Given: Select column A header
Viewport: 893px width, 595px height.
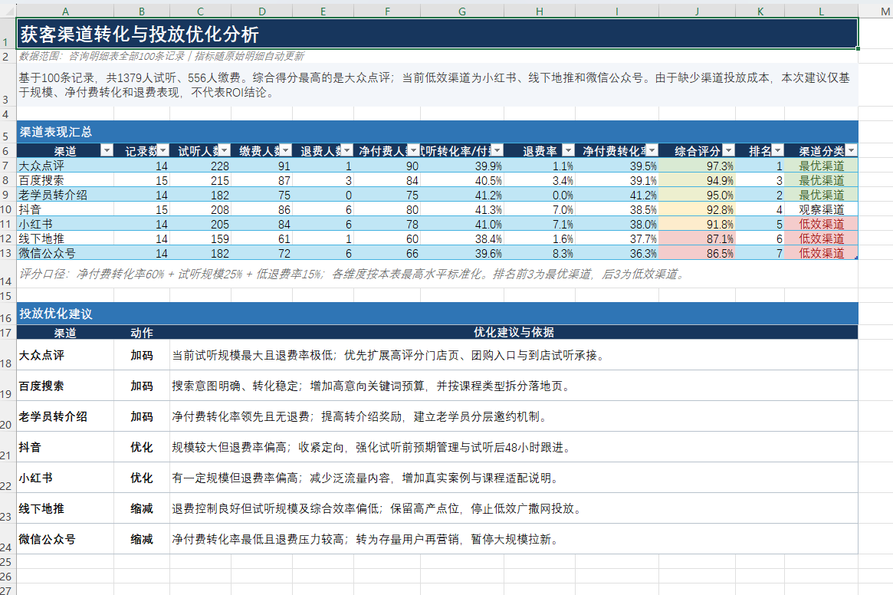Looking at the screenshot, I should point(65,12).
